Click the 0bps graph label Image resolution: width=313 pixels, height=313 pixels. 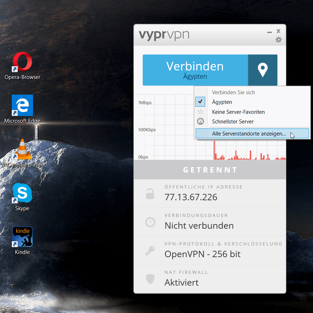point(143,157)
